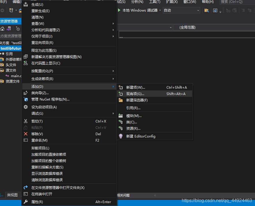Screen dimensions: 255x206
Task: Click the scissors cut icon
Action: tap(26, 121)
